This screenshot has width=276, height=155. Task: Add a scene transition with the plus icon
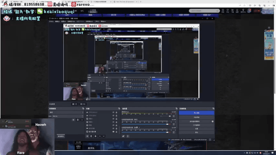click(x=73, y=120)
